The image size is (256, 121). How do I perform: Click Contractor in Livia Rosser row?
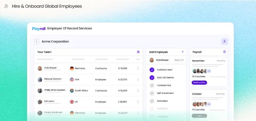tap(101, 68)
